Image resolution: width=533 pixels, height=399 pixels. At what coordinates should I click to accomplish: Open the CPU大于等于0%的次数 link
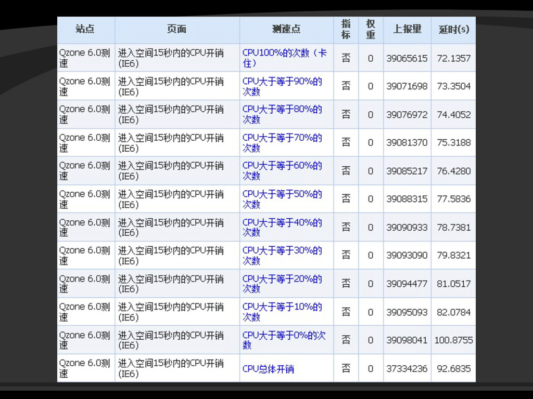pyautogui.click(x=284, y=340)
